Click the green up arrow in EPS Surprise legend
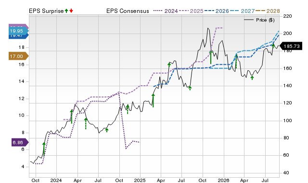Viewport: 308px width, 183px height. tap(66, 11)
